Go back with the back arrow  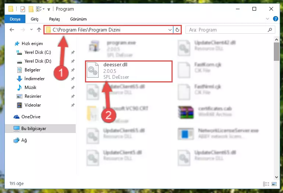click(x=12, y=30)
